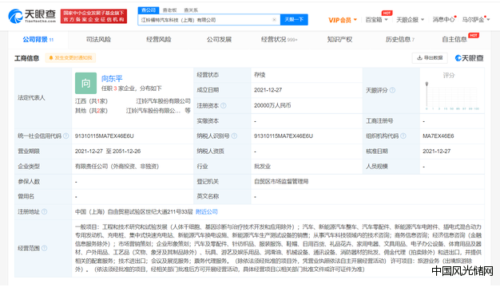Click the 天眼查 logo beside the export button

[469, 58]
